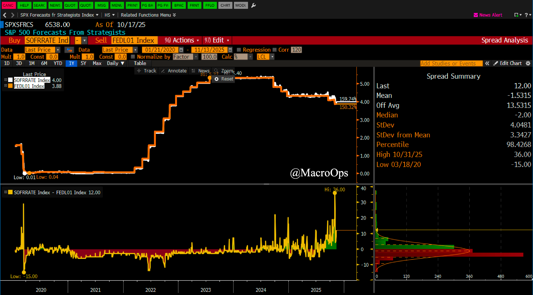Open the start date calendar picker
The image size is (533, 295).
click(x=181, y=50)
